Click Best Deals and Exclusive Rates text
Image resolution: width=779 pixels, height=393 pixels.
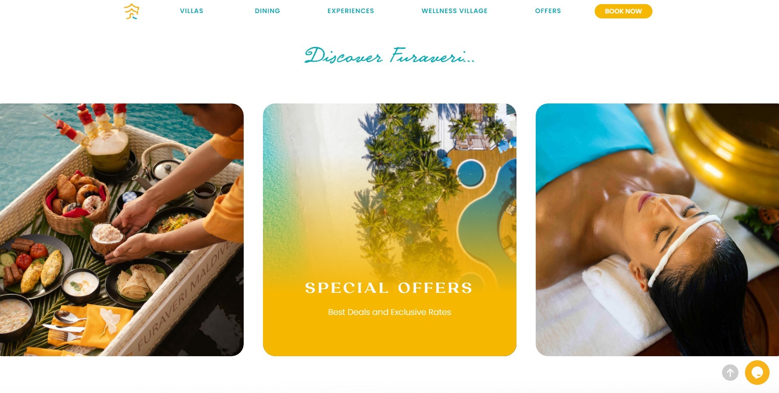point(389,312)
